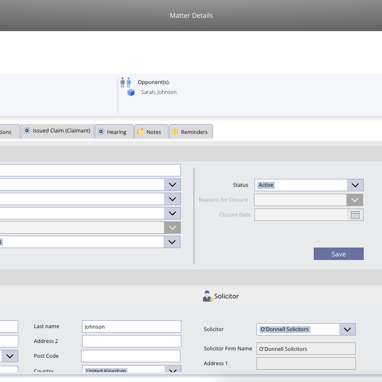Click the Solicitor section heading text
This screenshot has height=382, width=382.
point(226,296)
